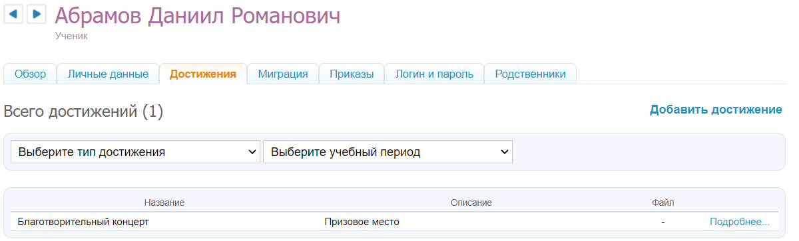Screen dimensions: 799x241
Task: Open Подробнее... for the achievement row
Action: 740,222
